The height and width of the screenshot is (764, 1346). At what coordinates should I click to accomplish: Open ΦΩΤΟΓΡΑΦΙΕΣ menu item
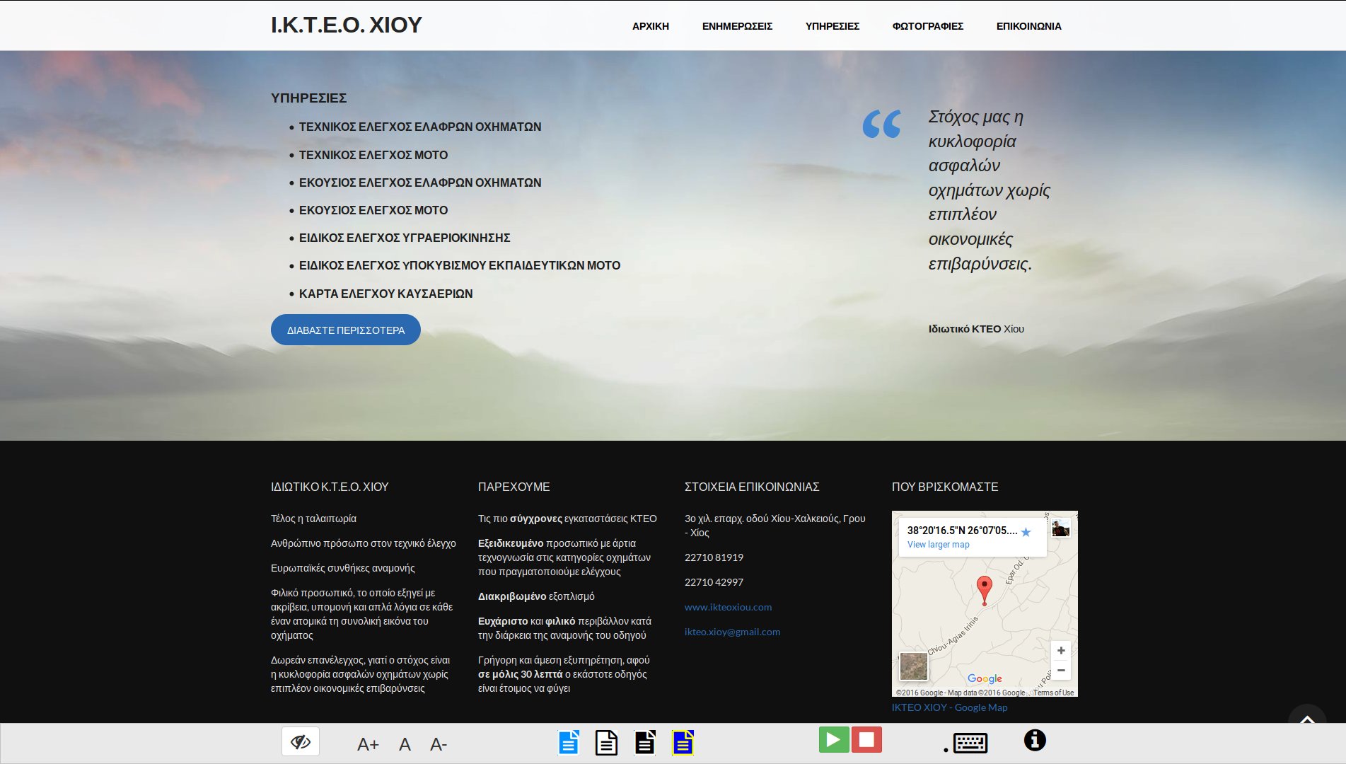[x=928, y=26]
